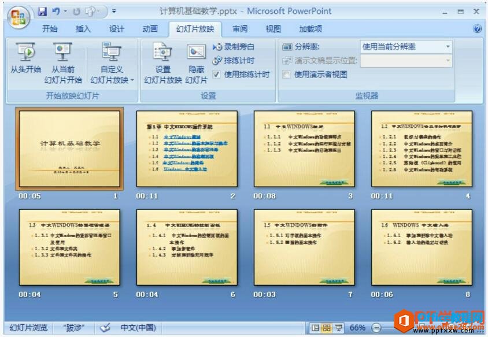Start slideshow from current slide (从当前幻灯片开始)
The image size is (488, 337).
(63, 63)
